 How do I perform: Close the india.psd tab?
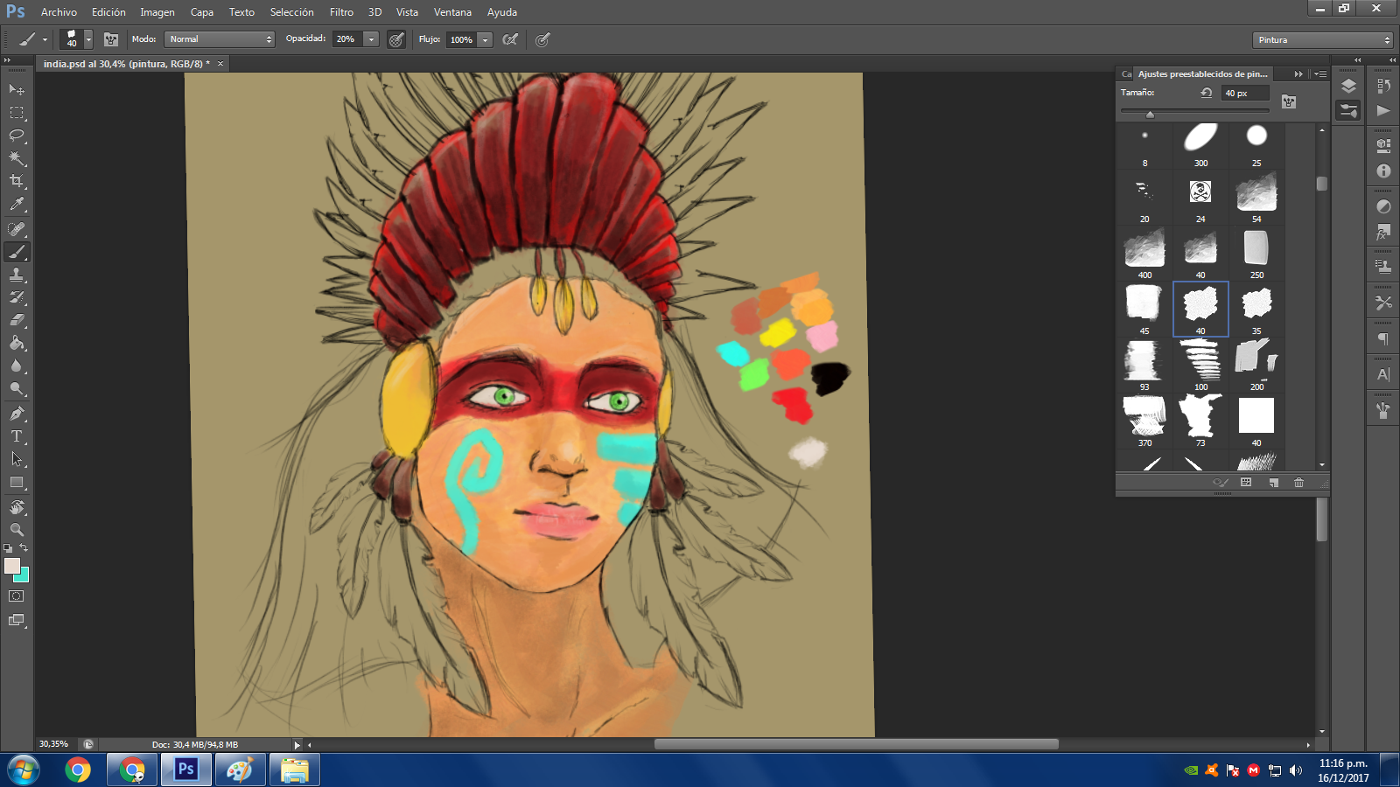[220, 64]
